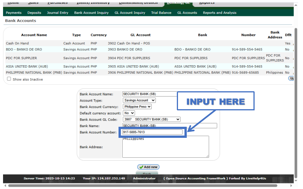Open Bank Account Inquiry
Image resolution: width=303 pixels, height=189 pixels.
click(91, 13)
